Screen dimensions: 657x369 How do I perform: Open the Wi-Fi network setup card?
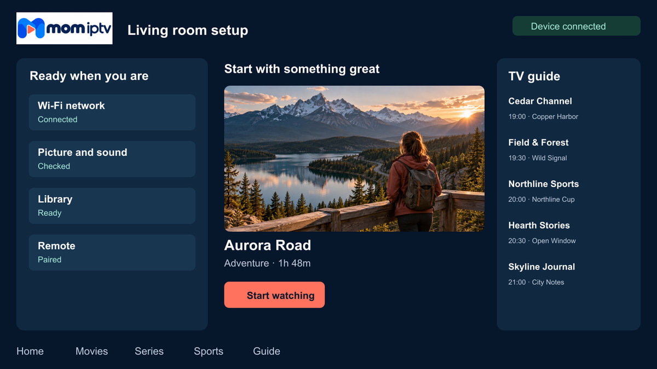[112, 112]
